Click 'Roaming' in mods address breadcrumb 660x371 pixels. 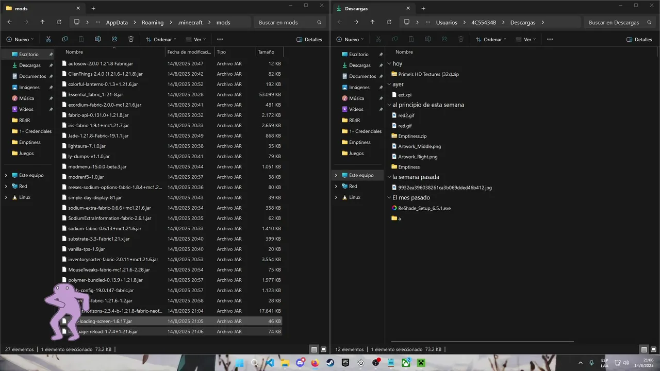pos(153,22)
